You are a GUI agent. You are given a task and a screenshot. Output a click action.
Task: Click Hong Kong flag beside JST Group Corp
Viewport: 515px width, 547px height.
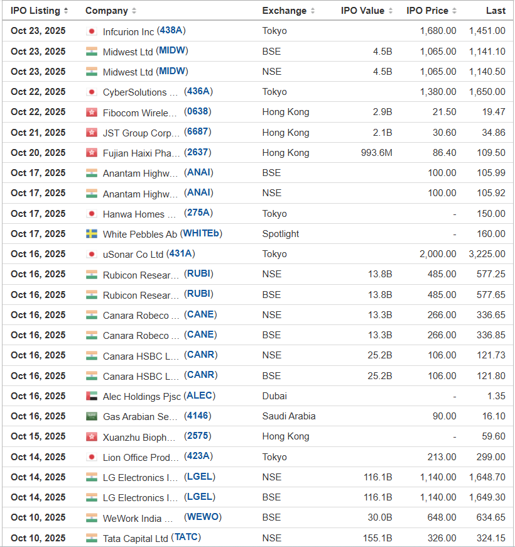click(92, 133)
